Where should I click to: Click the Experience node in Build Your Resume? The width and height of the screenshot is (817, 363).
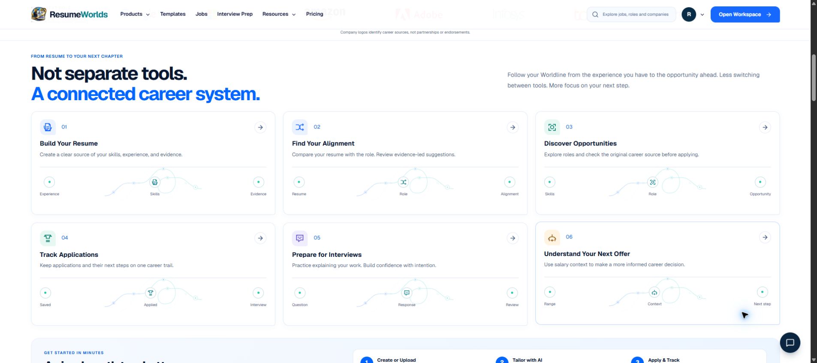49,182
